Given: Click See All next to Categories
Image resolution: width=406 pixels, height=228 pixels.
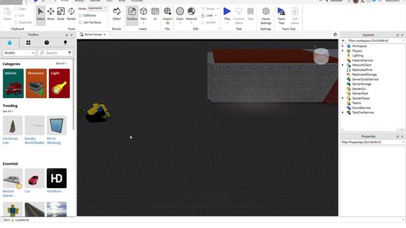Looking at the screenshot, I should (x=61, y=63).
